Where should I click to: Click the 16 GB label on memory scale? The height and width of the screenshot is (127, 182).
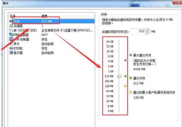(x=110, y=51)
